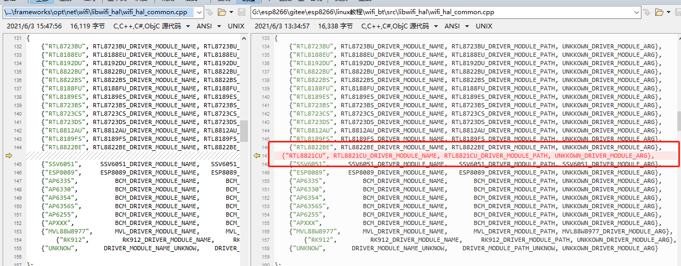Screen dimensions: 681x266
Task: Click RTL8723DS line in left pane
Action: coord(140,122)
